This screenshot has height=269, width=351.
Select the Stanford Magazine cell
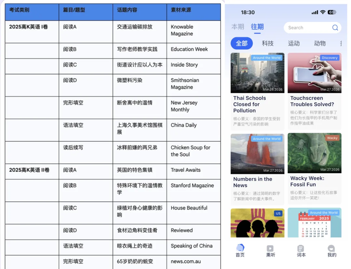(x=194, y=190)
